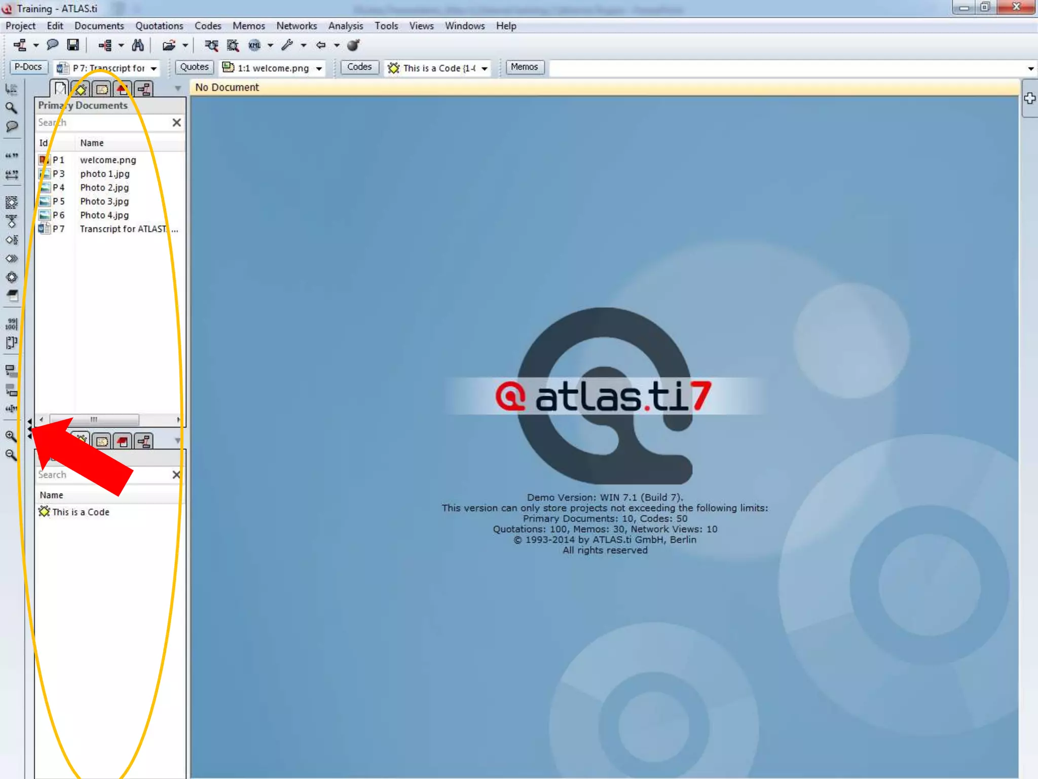
Task: Click the XML export icon
Action: coord(254,46)
